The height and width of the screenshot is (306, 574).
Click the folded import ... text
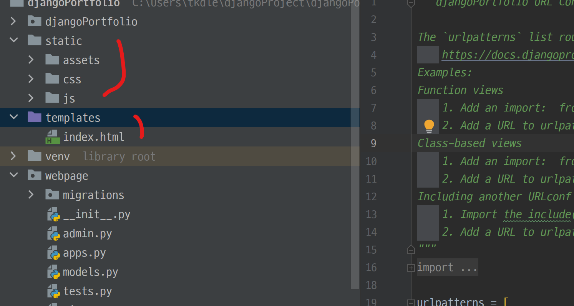point(447,268)
